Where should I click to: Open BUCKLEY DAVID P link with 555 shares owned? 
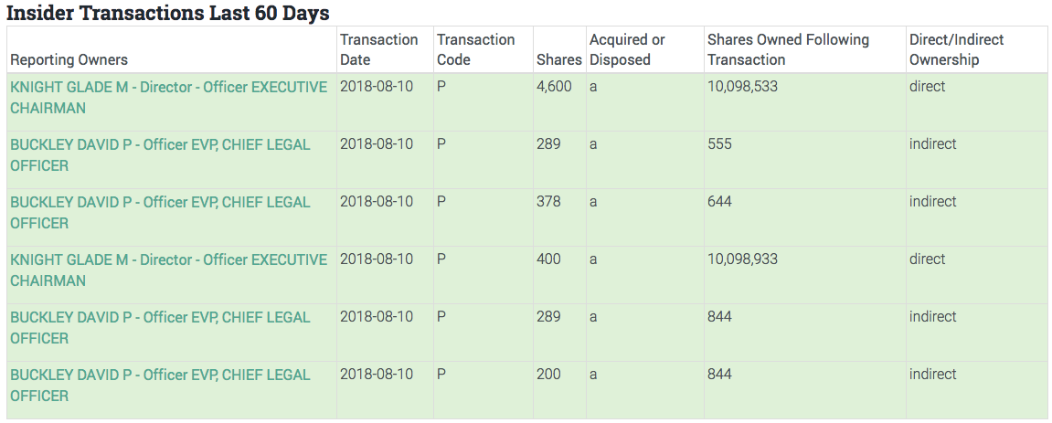(160, 155)
